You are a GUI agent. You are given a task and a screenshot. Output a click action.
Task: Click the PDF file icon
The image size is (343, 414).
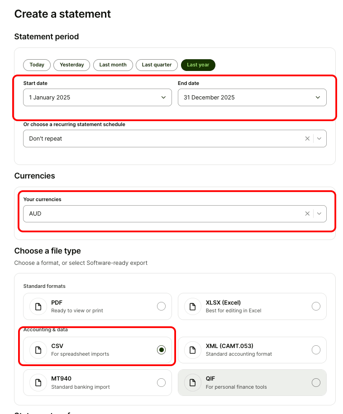[38, 306]
